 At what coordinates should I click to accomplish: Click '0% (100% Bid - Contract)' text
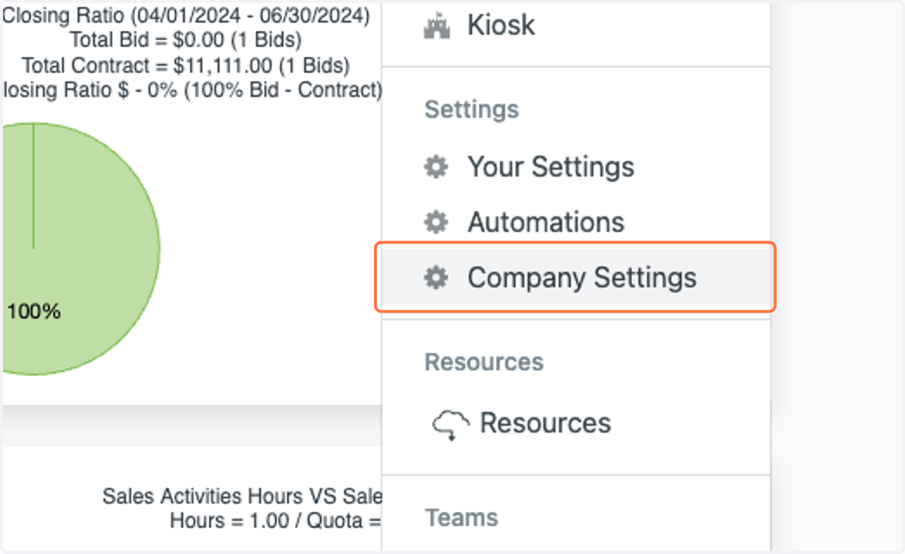click(x=266, y=90)
